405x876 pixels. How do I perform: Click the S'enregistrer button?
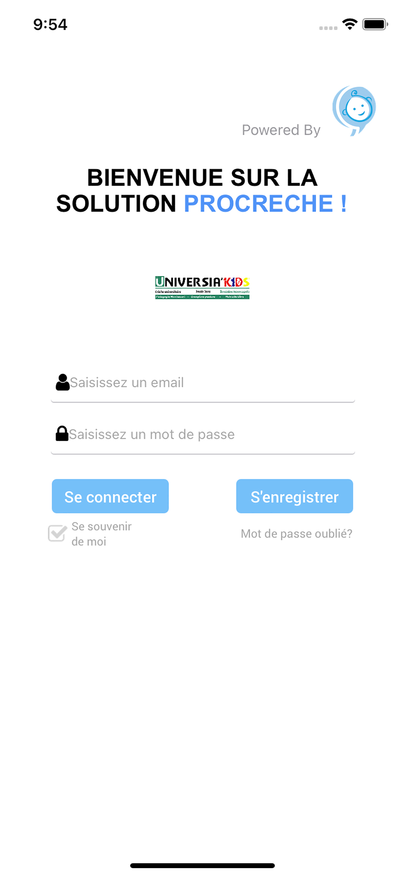(x=295, y=496)
